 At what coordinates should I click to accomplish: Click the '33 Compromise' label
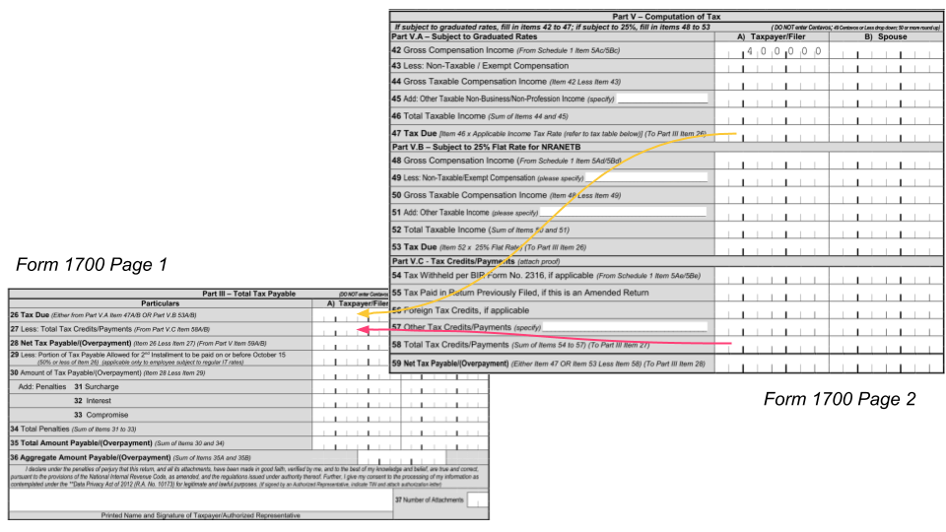(101, 415)
